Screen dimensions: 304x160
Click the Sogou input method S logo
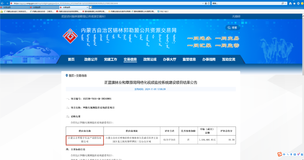[x=279, y=154]
